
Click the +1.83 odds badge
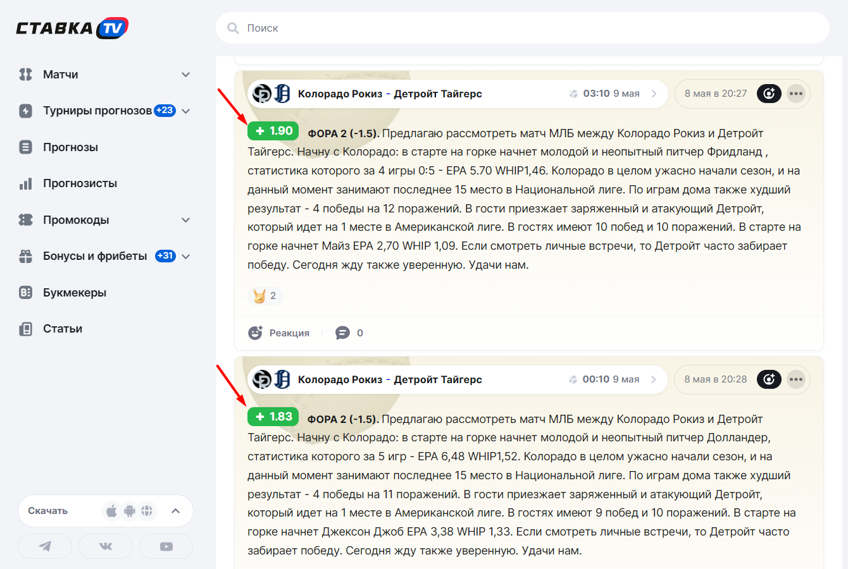click(273, 417)
